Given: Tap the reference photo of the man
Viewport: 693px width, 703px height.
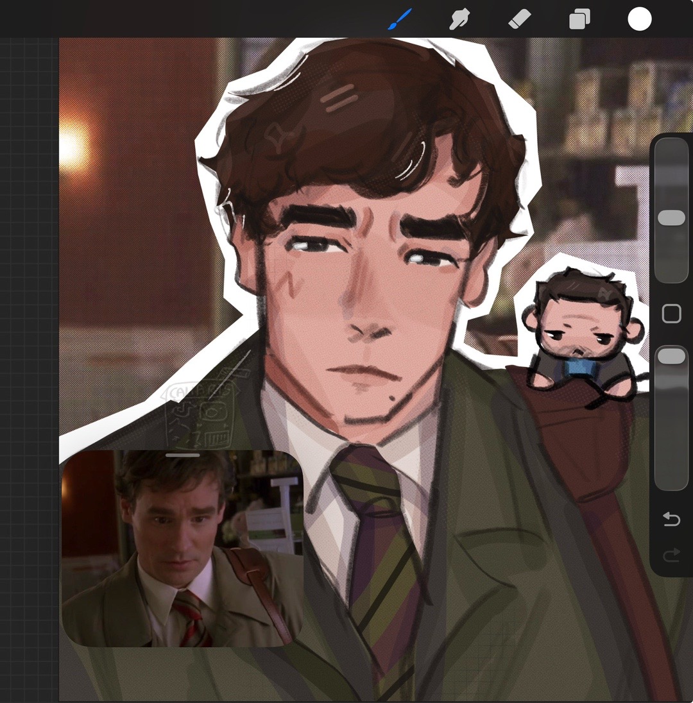Looking at the screenshot, I should point(183,548).
